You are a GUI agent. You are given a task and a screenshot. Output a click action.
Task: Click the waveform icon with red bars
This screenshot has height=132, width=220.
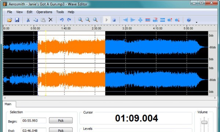click(x=148, y=20)
